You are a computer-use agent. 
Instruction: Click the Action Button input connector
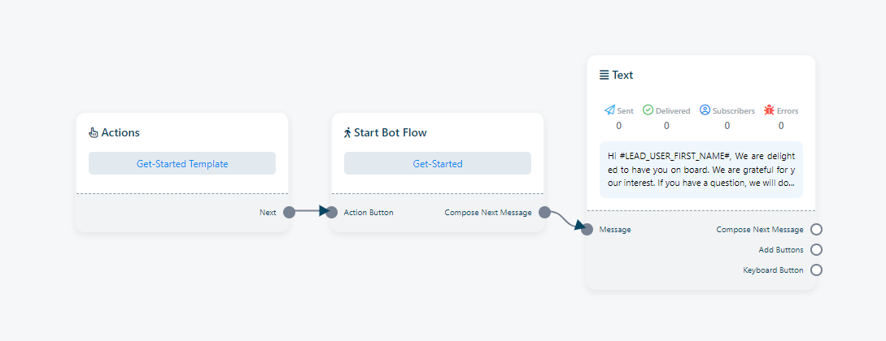click(332, 213)
